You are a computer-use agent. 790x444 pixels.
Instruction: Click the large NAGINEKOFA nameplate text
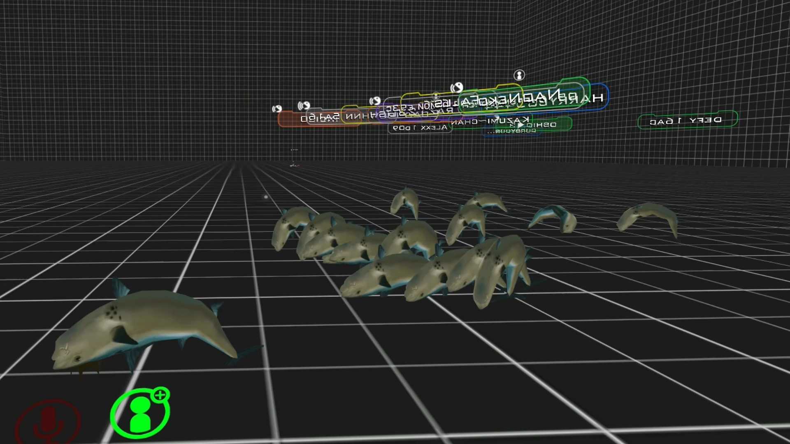point(510,98)
